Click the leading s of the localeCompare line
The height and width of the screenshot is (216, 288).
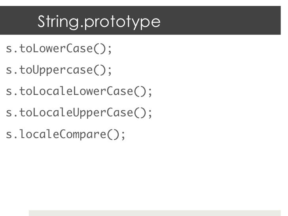coord(9,135)
